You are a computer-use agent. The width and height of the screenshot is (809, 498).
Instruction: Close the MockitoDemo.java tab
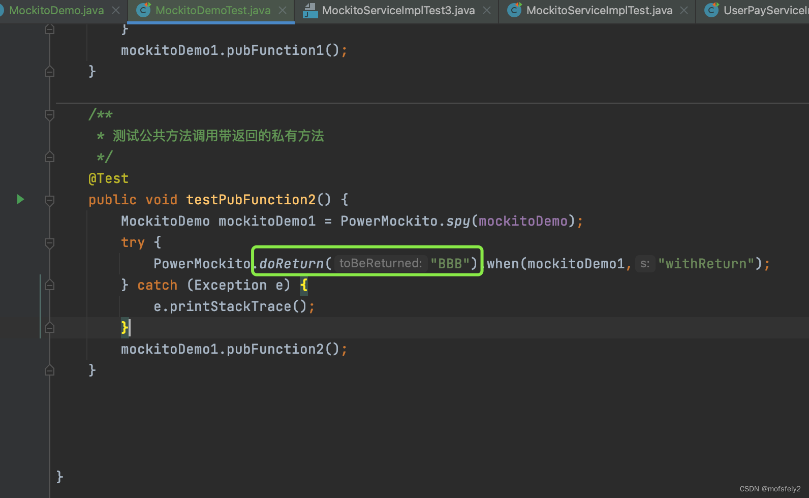point(116,10)
